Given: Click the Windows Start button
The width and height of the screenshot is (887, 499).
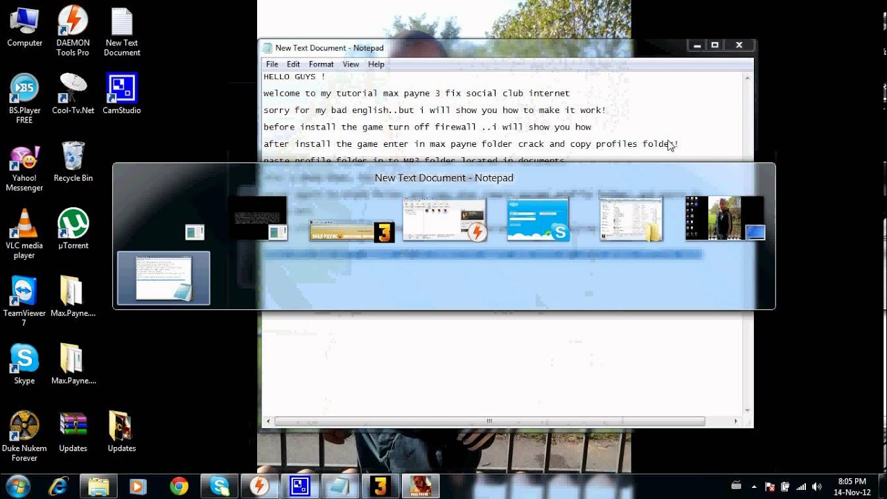Looking at the screenshot, I should coord(17,486).
